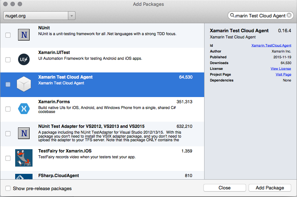Select the TestFairy for Xamarin.iOS thumbnail
This screenshot has width=297, height=197.
tap(24, 158)
